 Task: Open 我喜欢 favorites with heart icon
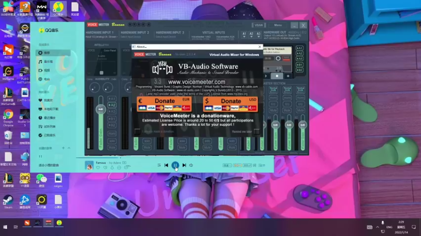click(46, 100)
